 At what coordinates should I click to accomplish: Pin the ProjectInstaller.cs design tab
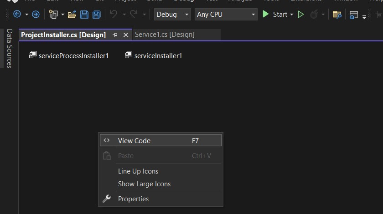(115, 35)
